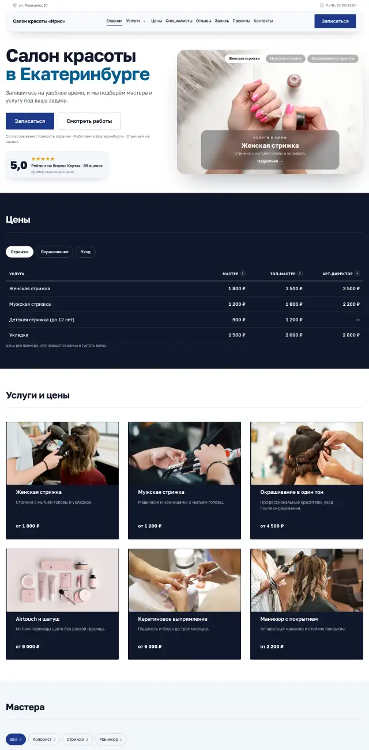Go to Отзывы in the navigation

coord(204,21)
